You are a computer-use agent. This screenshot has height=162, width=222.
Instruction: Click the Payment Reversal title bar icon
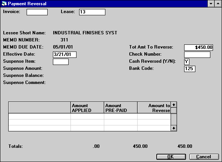pyautogui.click(x=4, y=3)
